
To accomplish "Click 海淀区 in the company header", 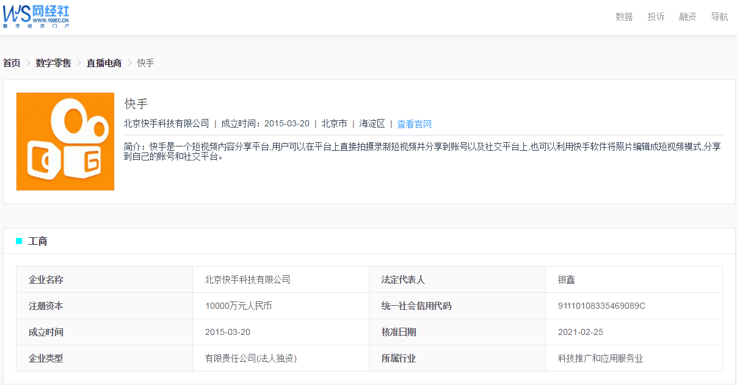I will 372,123.
